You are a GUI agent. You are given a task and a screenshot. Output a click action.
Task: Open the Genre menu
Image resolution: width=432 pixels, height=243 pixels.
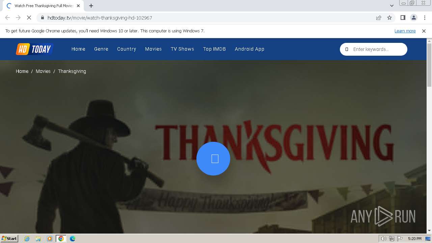click(x=101, y=49)
